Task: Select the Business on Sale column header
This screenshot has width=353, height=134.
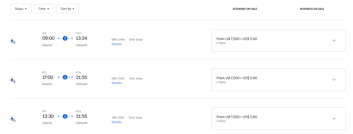Action: pos(312,9)
